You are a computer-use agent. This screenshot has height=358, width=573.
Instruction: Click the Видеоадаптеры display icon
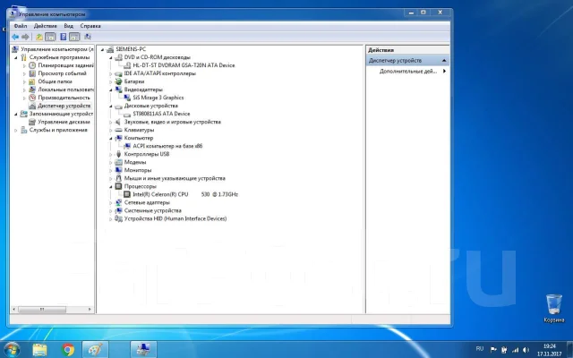point(118,89)
